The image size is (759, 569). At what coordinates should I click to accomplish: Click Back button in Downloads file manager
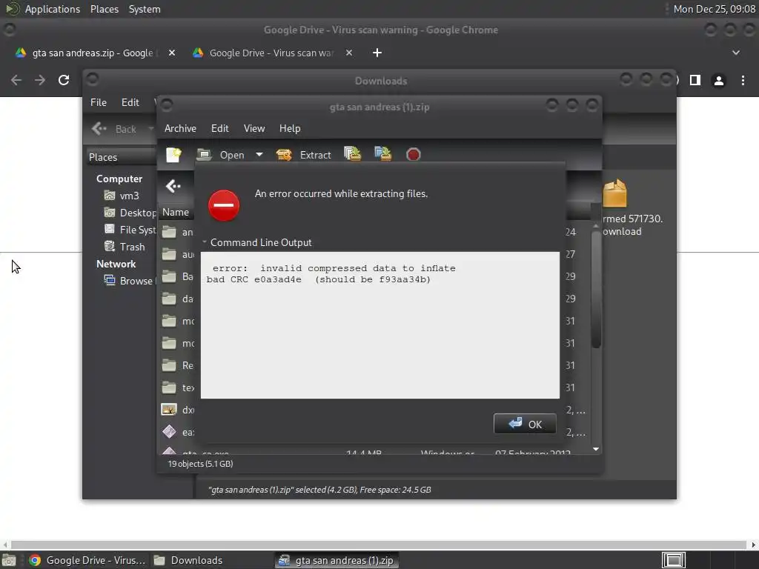[115, 129]
